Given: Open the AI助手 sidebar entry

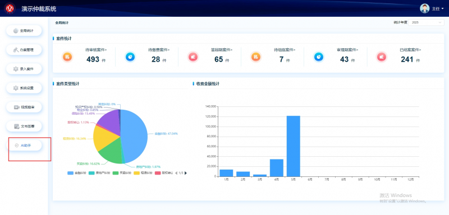Looking at the screenshot, I should 24,146.
